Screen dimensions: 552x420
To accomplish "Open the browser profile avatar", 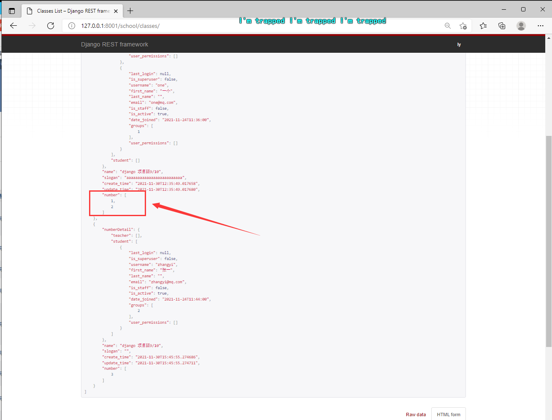I will tap(521, 26).
